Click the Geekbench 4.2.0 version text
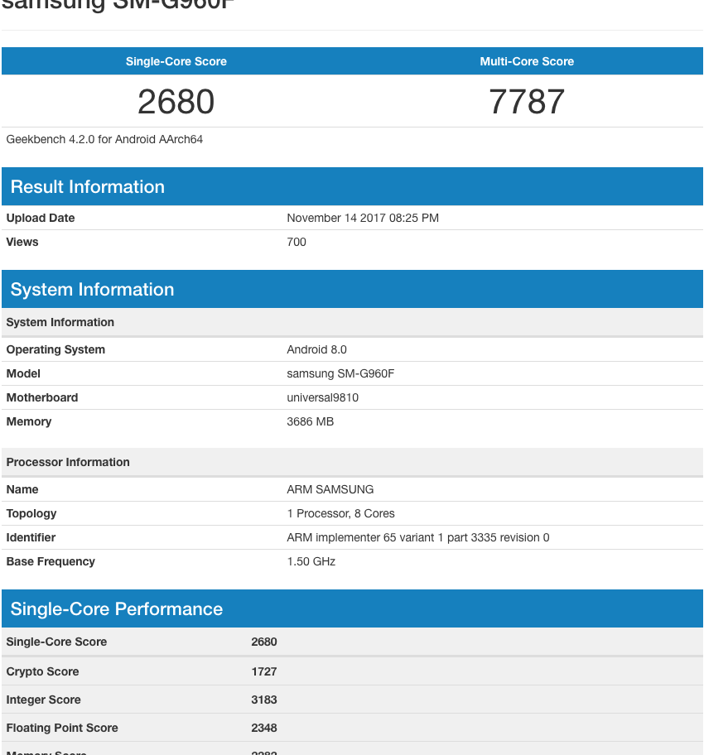The width and height of the screenshot is (704, 755). point(104,139)
